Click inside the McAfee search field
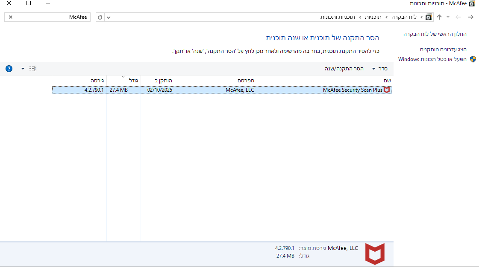Image resolution: width=479 pixels, height=267 pixels. click(51, 17)
